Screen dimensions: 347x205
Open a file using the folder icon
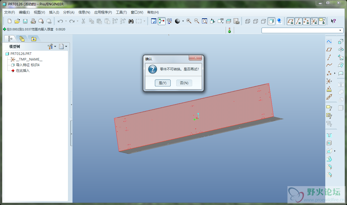pyautogui.click(x=17, y=21)
